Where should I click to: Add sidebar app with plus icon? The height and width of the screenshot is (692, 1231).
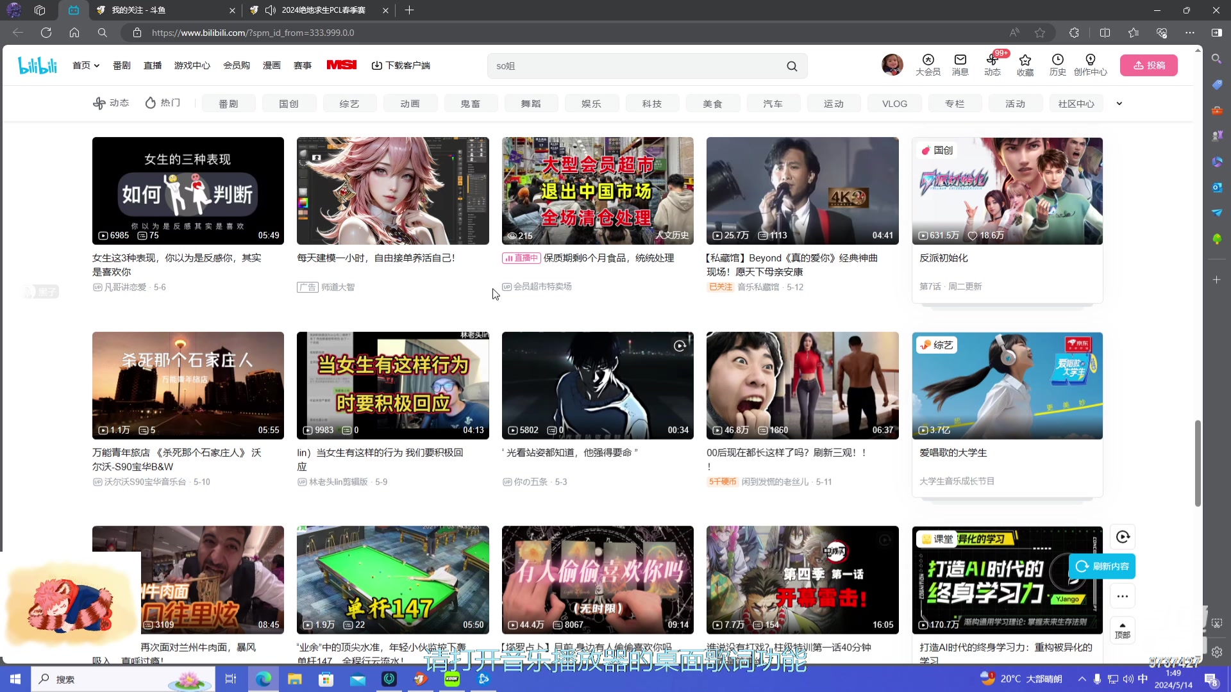pyautogui.click(x=1217, y=280)
